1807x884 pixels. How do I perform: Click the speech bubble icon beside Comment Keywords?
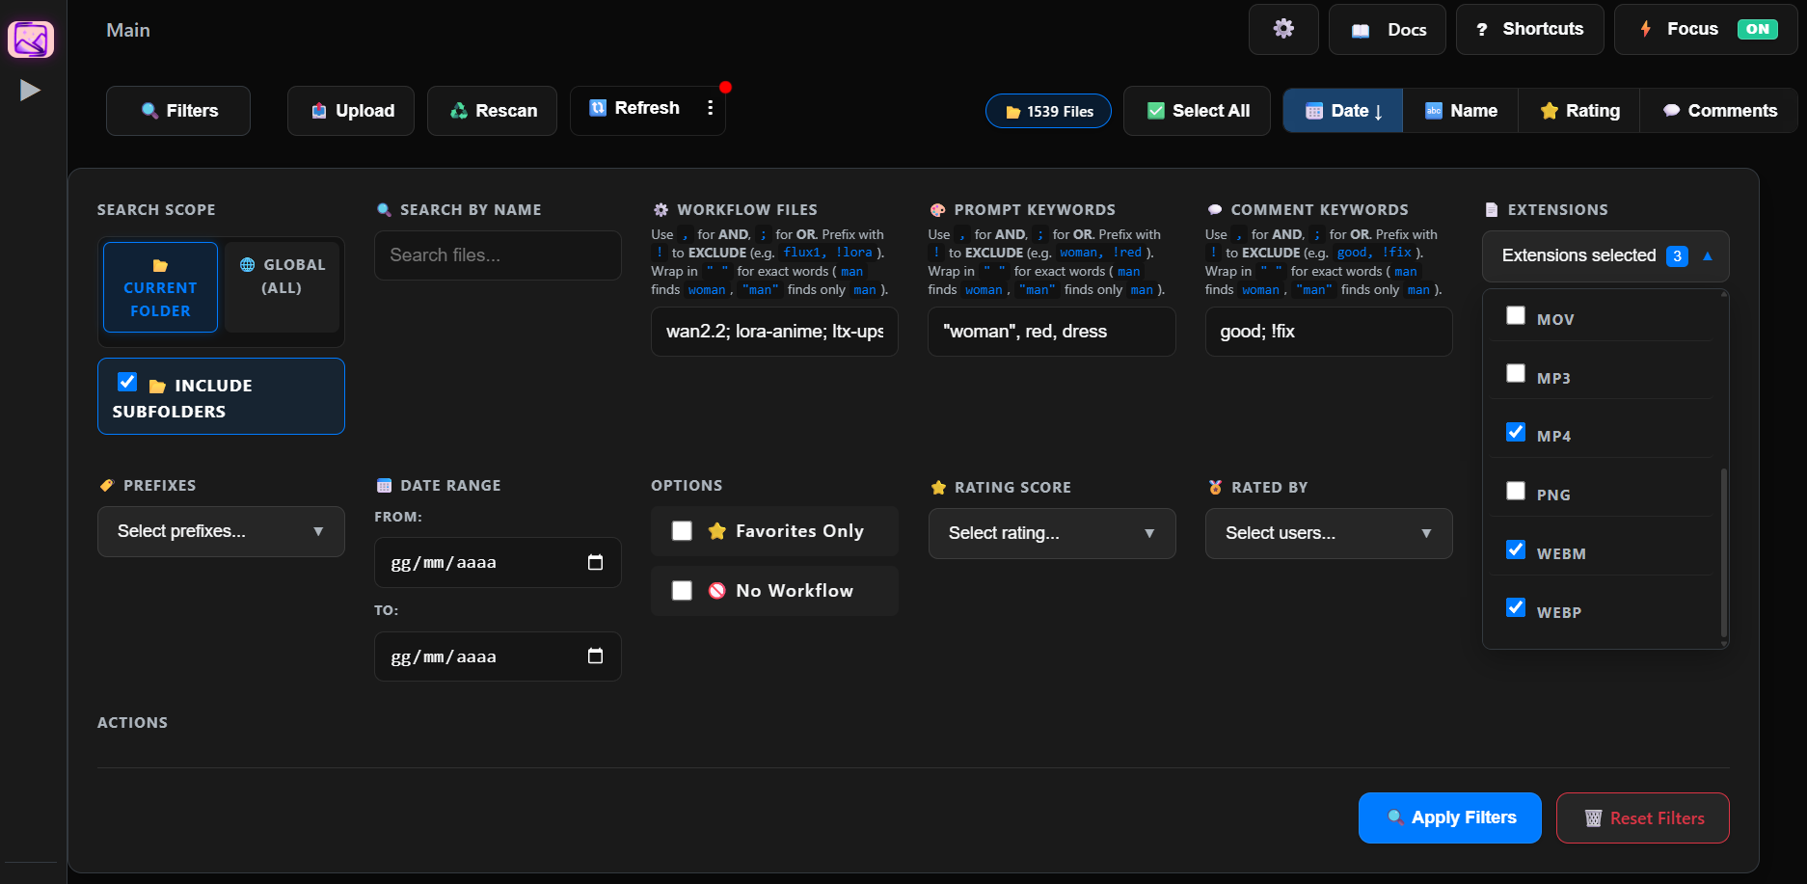[1215, 210]
